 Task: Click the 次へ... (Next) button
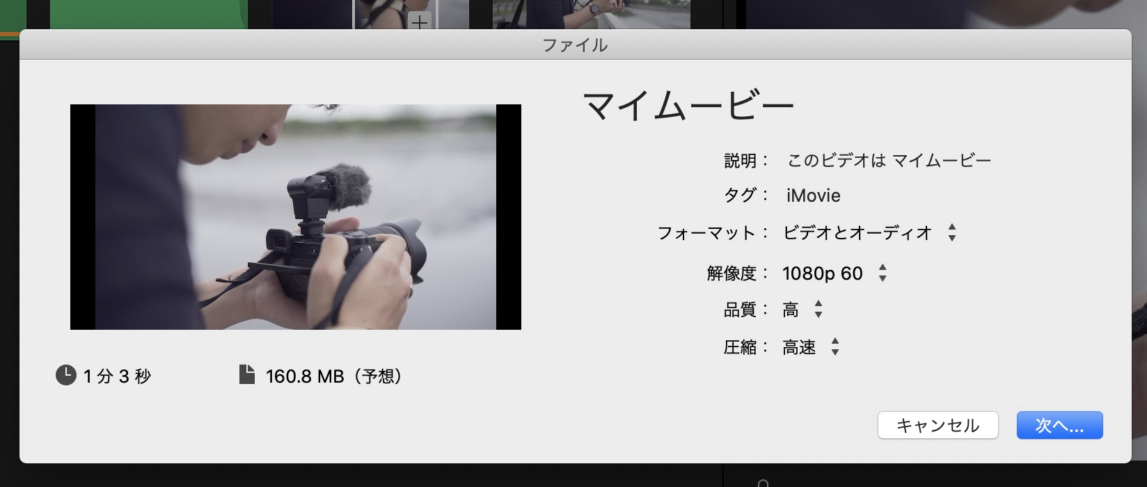point(1059,425)
